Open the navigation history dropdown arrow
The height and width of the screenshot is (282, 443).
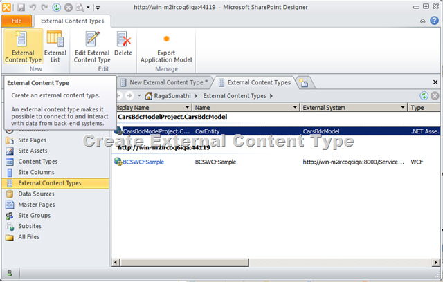(x=139, y=96)
